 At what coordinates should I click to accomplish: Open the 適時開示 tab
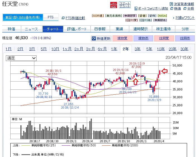pos(140,29)
